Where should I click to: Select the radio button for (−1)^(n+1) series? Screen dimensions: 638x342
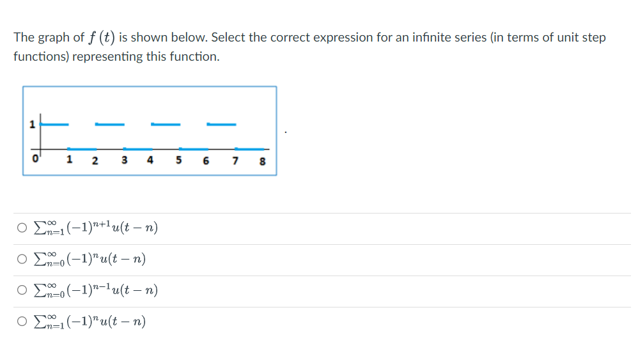[x=22, y=228]
